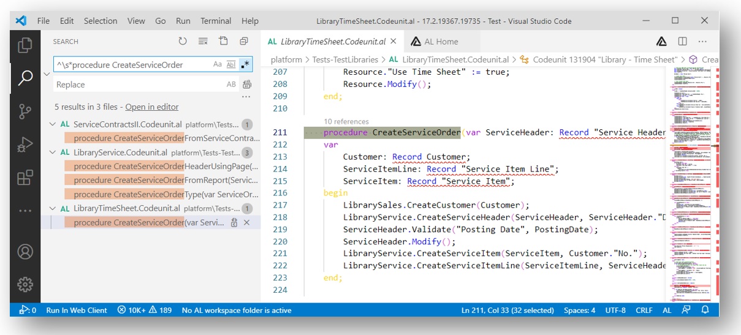Viewport: 741px width, 335px height.
Task: Toggle Preserve Case in replace box
Action: [231, 85]
